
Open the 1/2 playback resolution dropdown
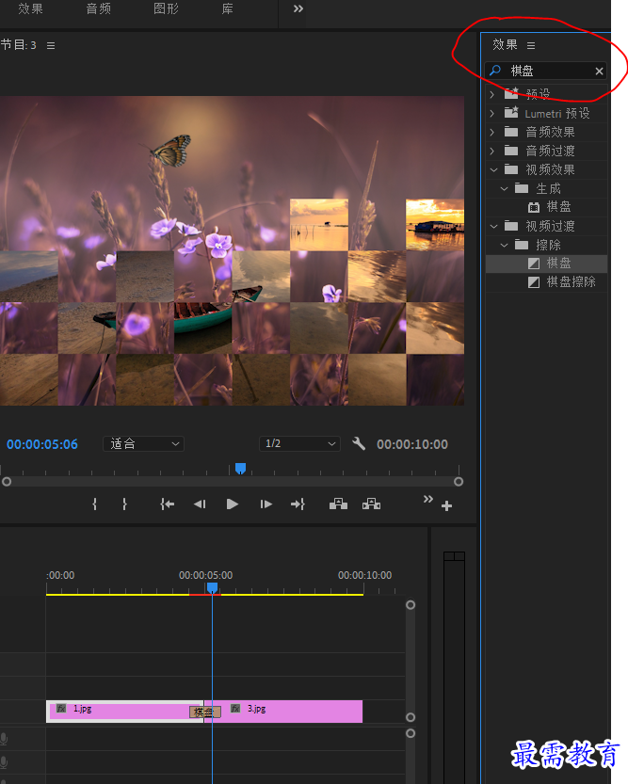[299, 443]
